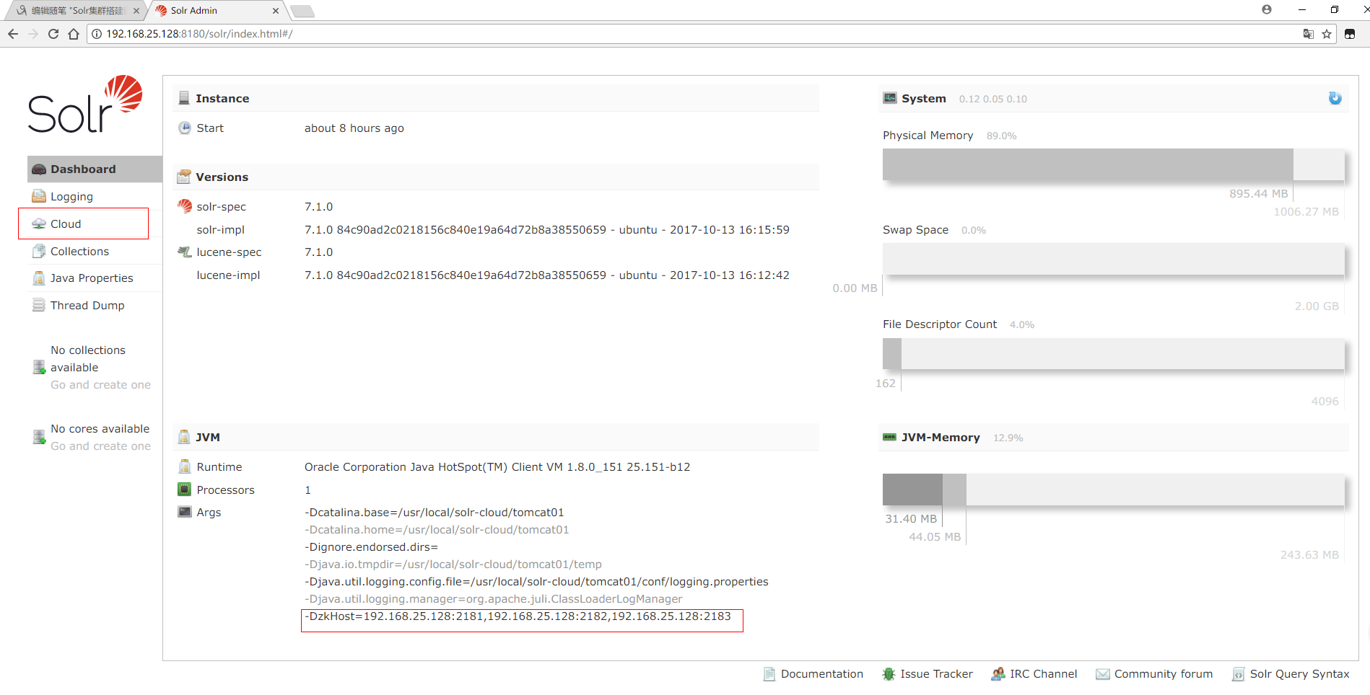Bookmark the page with the star icon

1327,34
